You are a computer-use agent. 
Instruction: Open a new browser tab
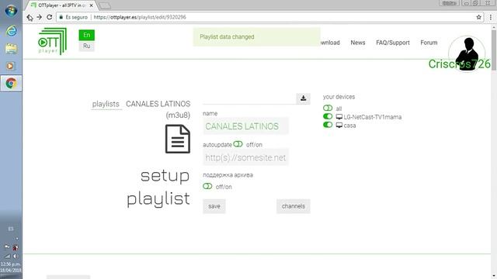coord(105,5)
